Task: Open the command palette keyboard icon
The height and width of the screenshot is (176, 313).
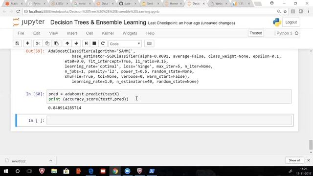Action: click(x=149, y=44)
